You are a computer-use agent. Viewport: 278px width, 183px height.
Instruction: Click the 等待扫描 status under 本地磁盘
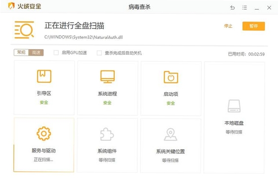(234, 132)
